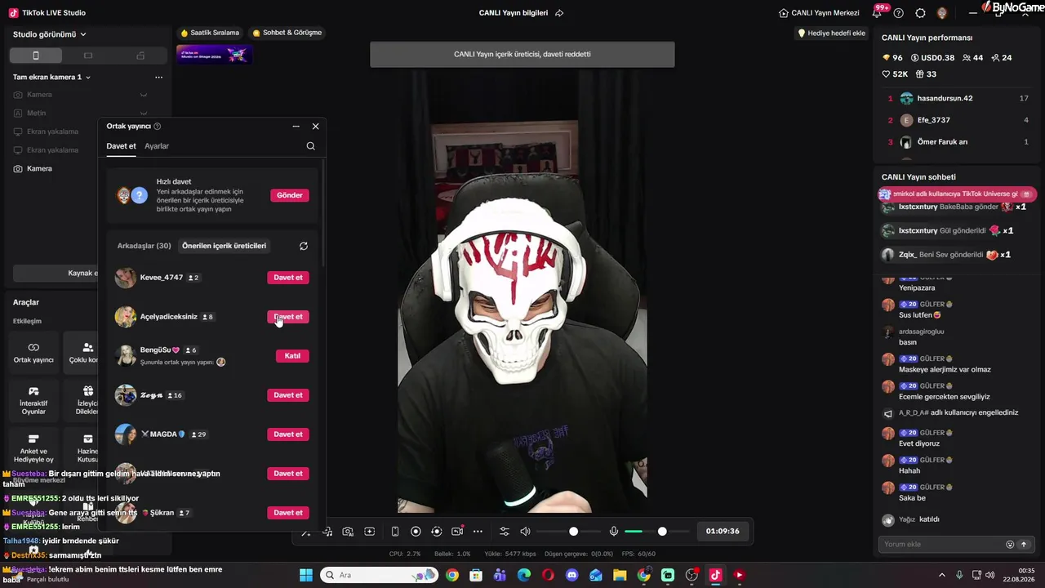
Task: Open Google Chrome from the taskbar
Action: tap(452, 575)
